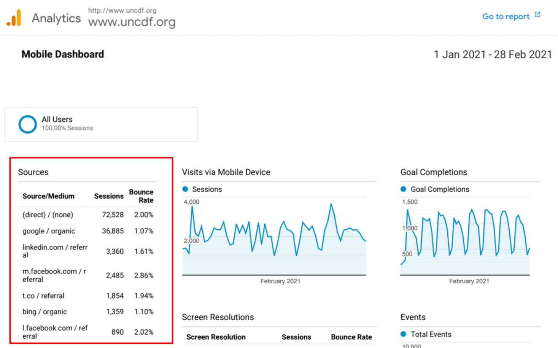Screen dimensions: 558x348
Task: Sort sources by Source/Medium column header
Action: (48, 196)
